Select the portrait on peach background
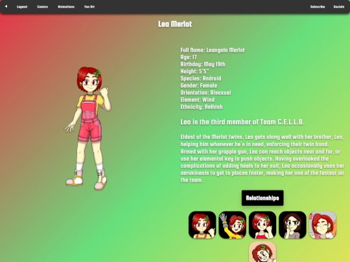350x262 pixels. (x=262, y=252)
